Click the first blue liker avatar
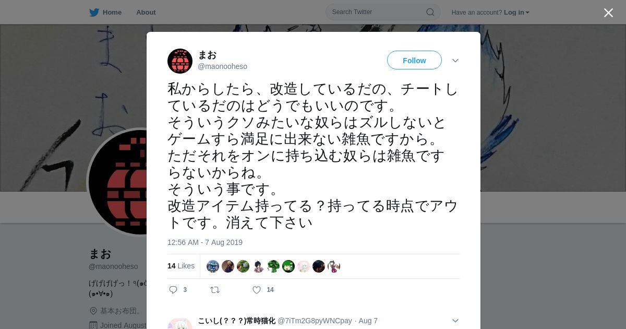This screenshot has width=626, height=329. click(x=213, y=266)
